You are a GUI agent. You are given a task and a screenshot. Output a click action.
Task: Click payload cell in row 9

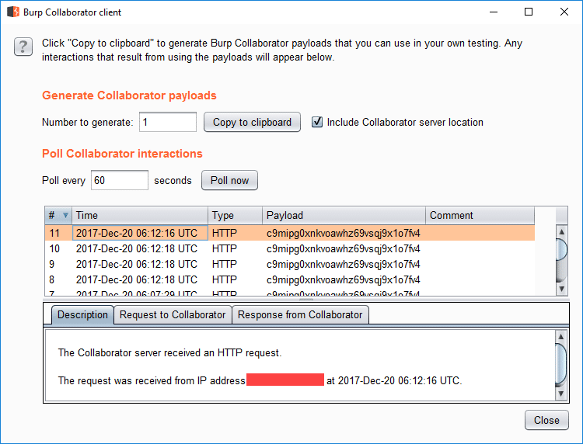(344, 265)
